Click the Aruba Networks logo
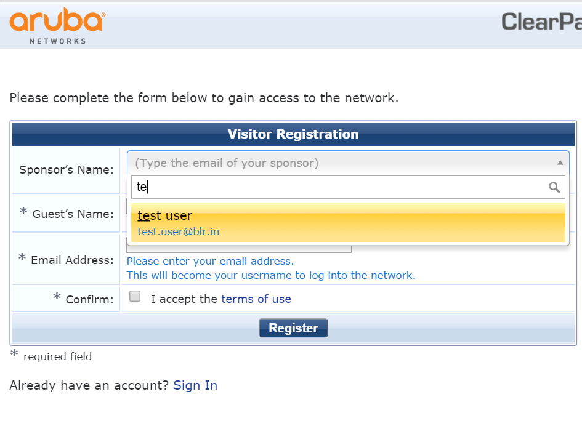Image resolution: width=582 pixels, height=426 pixels. coord(57,26)
